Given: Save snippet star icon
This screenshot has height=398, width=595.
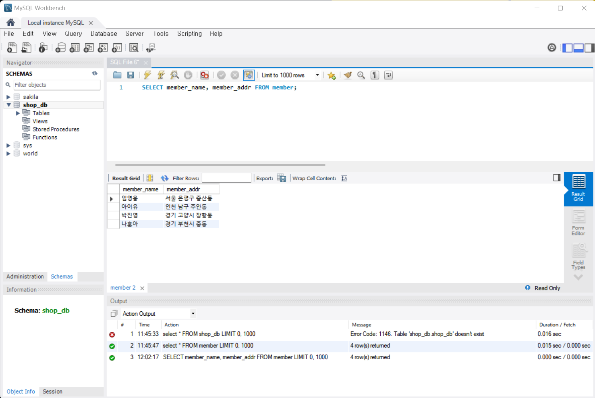Looking at the screenshot, I should pos(332,75).
